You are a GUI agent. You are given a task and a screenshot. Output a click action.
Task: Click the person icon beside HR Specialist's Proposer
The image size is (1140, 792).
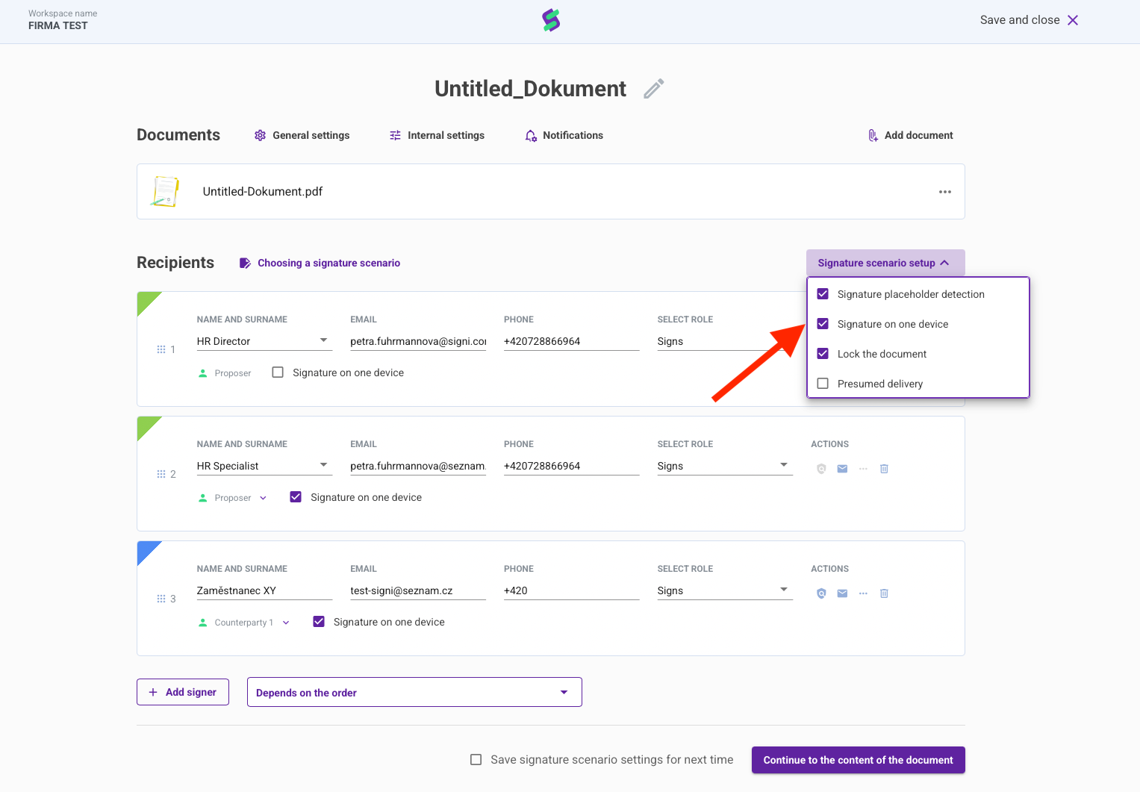click(202, 498)
